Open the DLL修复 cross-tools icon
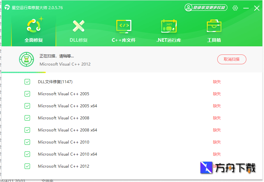The width and height of the screenshot is (264, 182). point(78,26)
